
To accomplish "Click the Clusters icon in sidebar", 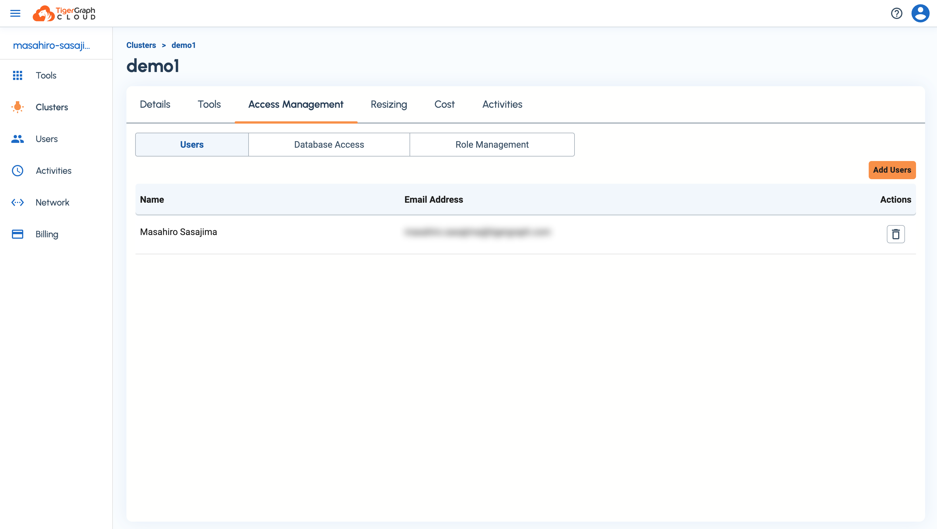I will pos(18,107).
